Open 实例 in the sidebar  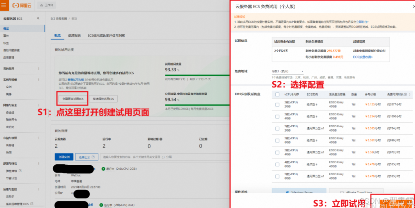9,87
